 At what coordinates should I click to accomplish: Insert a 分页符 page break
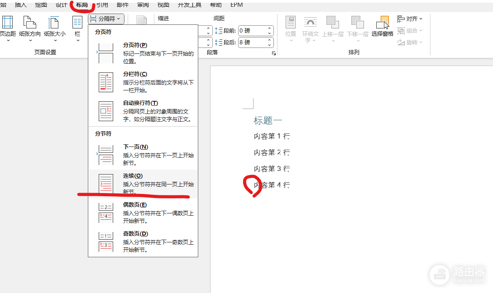tap(143, 53)
